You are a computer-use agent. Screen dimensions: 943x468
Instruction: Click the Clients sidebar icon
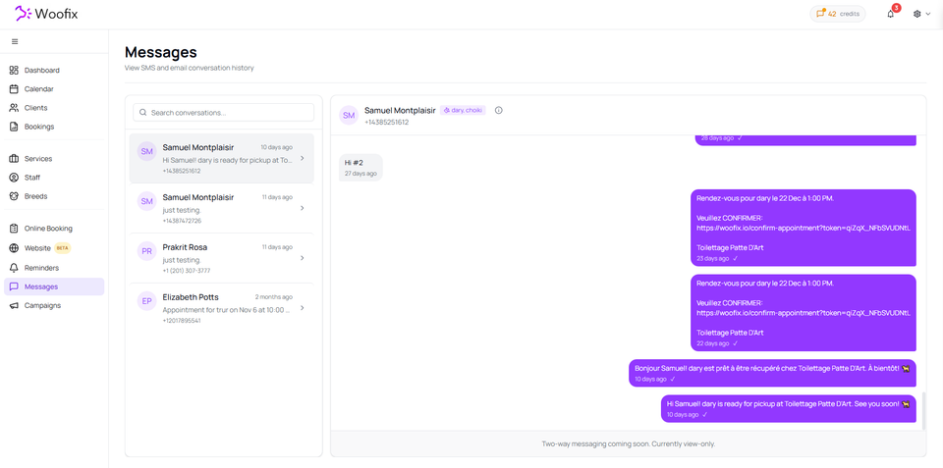[14, 108]
